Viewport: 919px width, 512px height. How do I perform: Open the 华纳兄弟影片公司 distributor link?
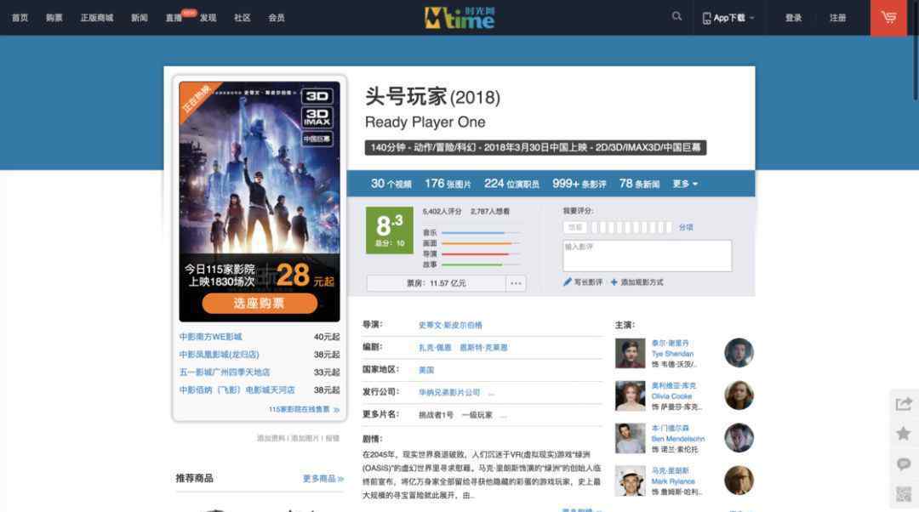point(449,392)
